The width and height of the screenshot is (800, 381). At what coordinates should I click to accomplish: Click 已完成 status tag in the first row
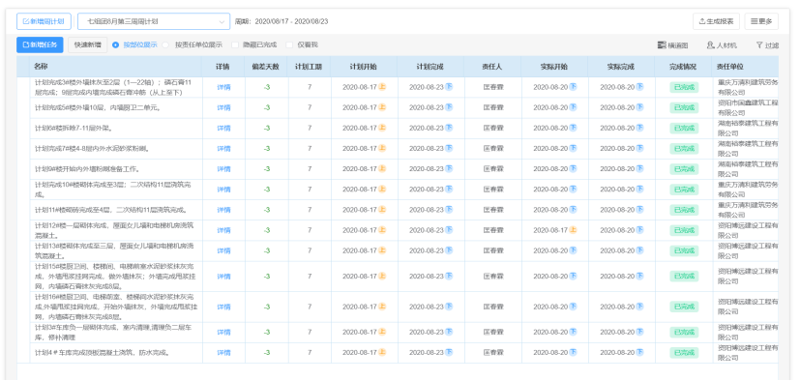tap(684, 87)
